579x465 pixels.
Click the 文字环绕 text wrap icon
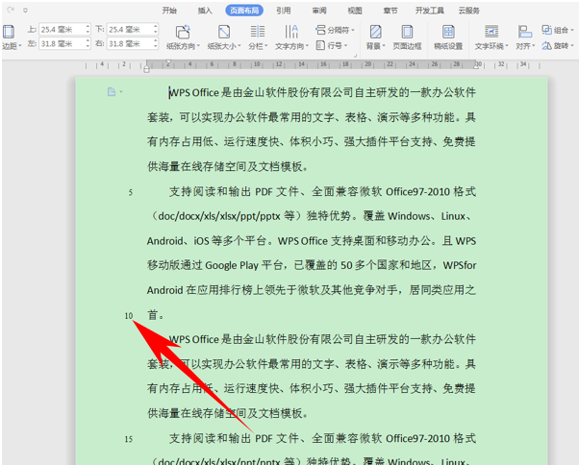point(491,32)
